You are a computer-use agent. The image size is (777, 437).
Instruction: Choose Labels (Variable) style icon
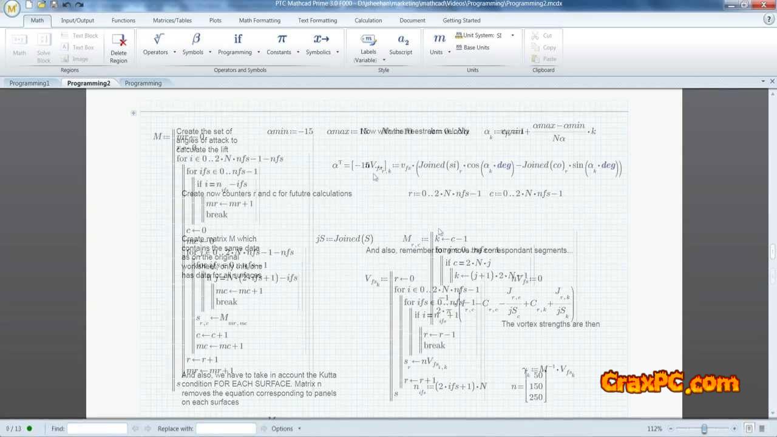(368, 40)
